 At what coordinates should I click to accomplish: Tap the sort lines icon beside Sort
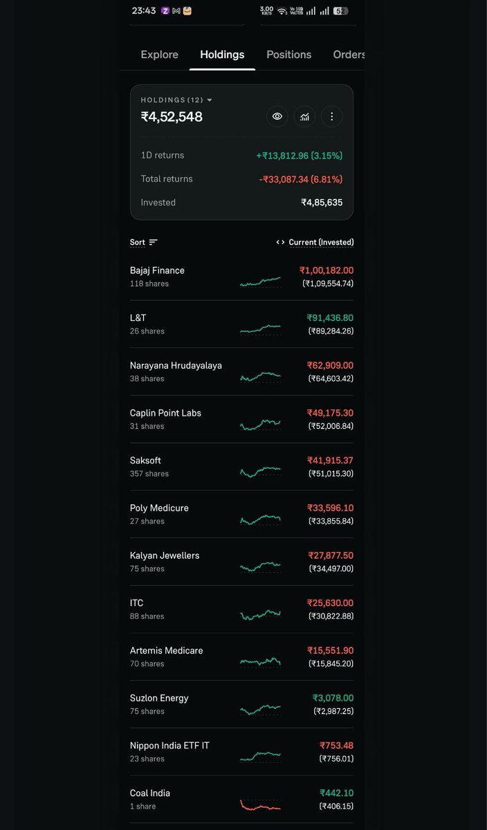(153, 242)
